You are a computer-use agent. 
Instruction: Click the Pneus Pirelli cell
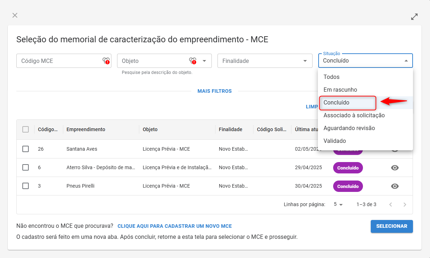point(81,186)
